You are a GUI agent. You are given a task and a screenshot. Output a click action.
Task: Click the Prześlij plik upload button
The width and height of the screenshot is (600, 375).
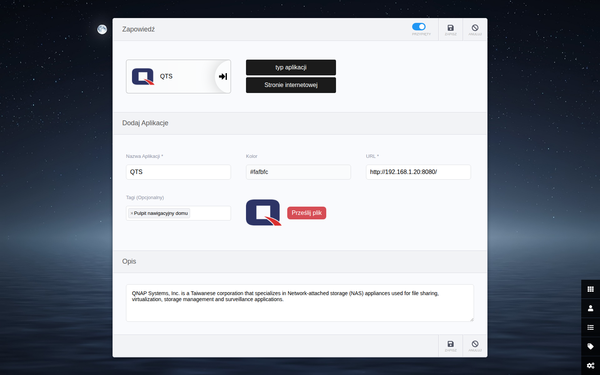point(307,213)
